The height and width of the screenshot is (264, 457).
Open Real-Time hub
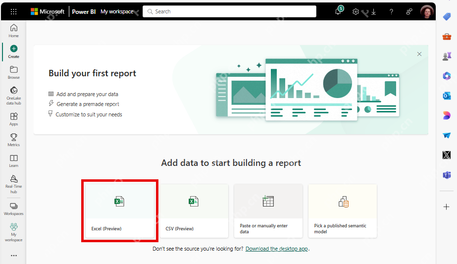pyautogui.click(x=13, y=184)
